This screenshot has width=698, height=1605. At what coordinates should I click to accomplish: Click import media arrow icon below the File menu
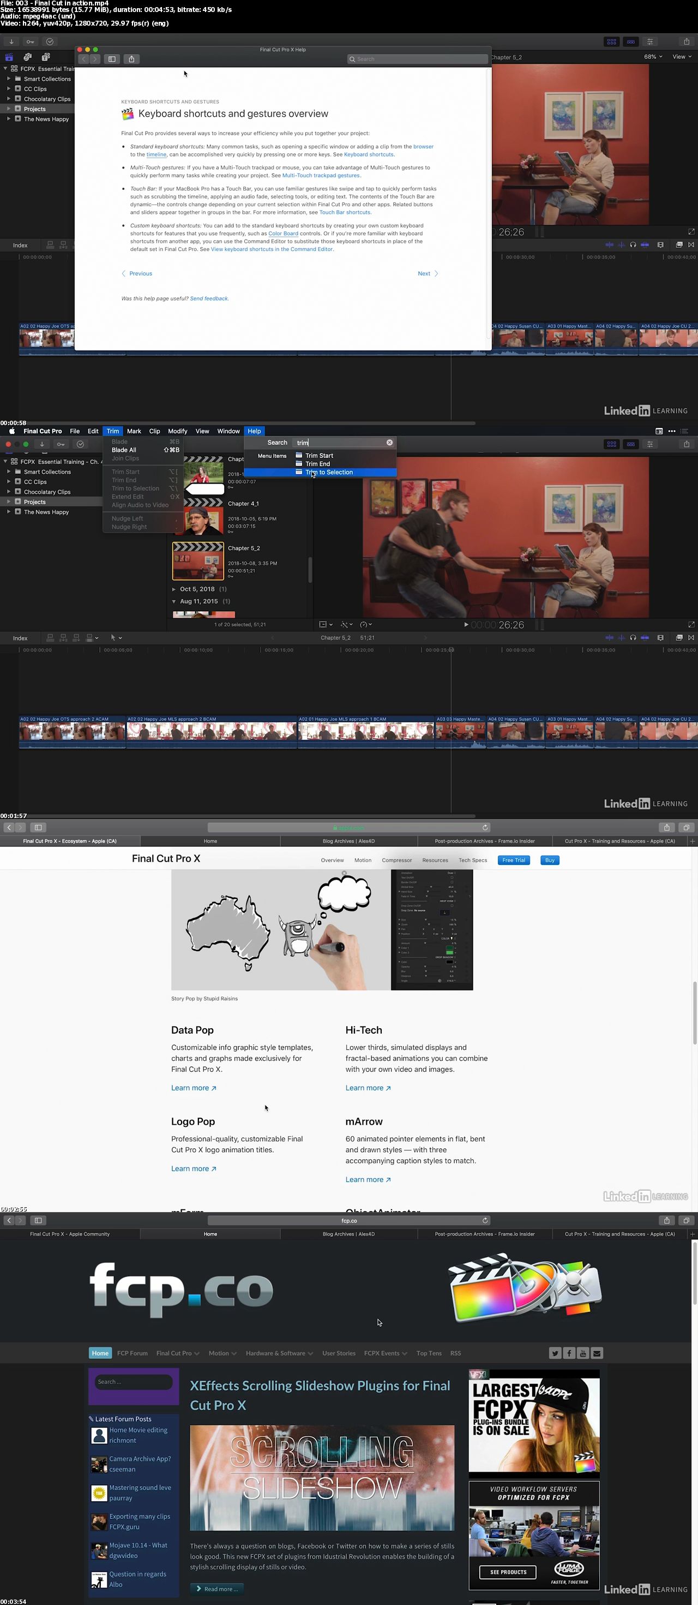click(42, 444)
